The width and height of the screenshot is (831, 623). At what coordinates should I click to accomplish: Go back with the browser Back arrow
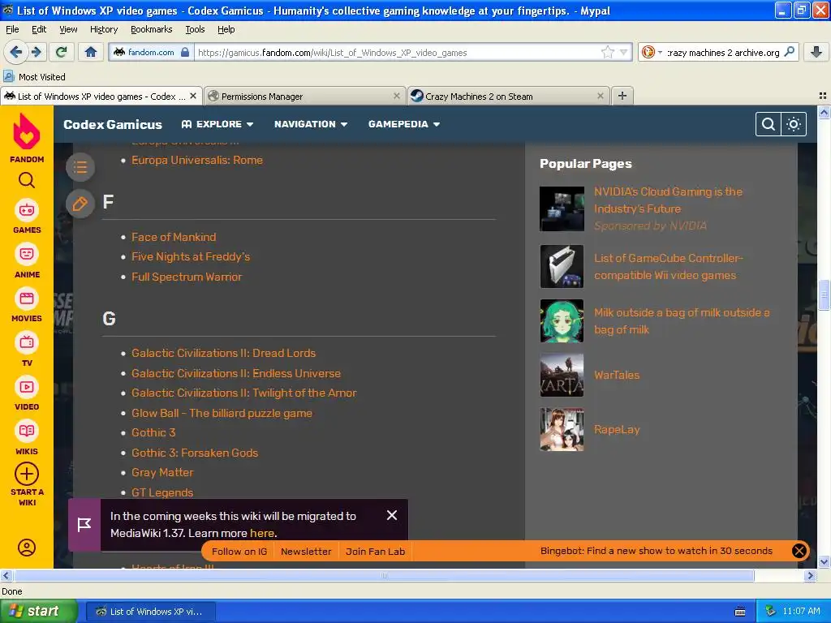coord(16,52)
